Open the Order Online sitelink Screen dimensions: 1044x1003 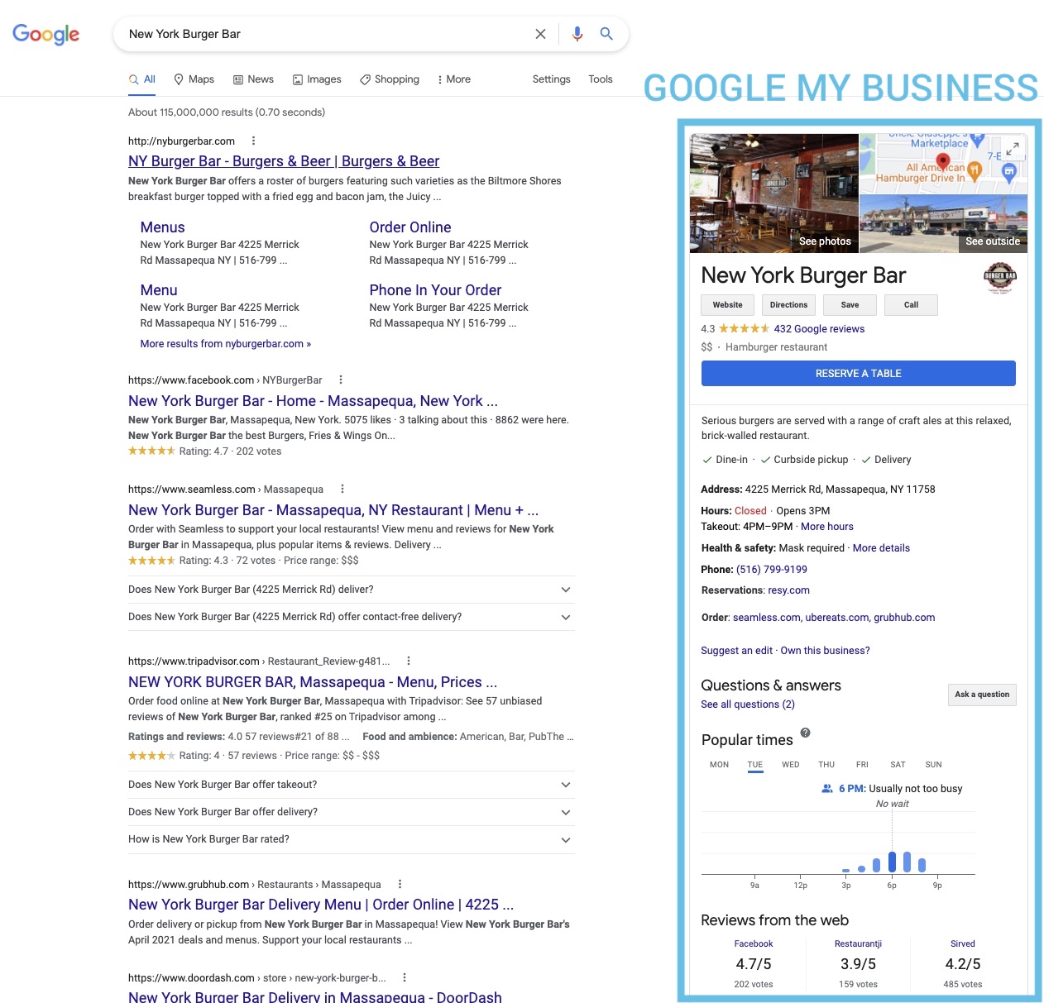pos(410,227)
